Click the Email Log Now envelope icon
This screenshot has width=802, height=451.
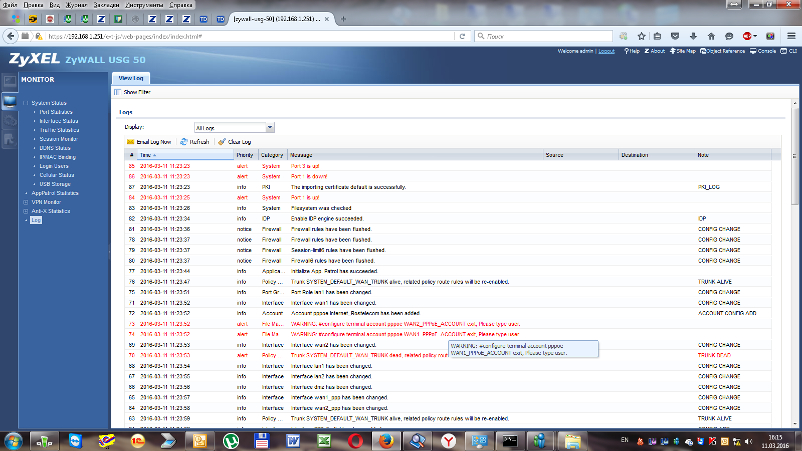[131, 142]
